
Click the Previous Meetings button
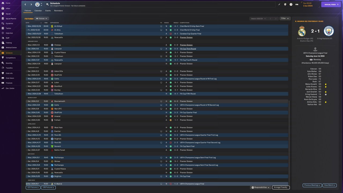tap(312, 185)
